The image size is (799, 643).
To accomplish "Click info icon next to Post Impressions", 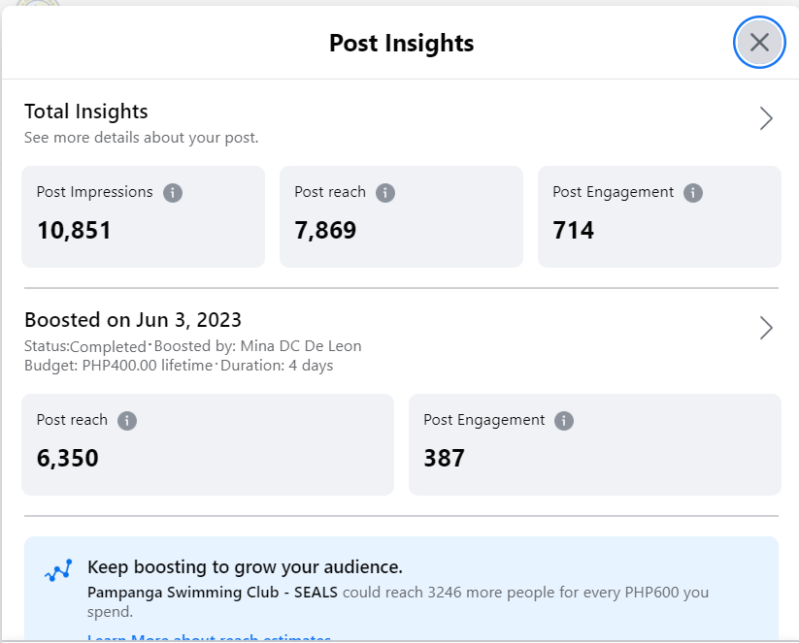I will point(173,192).
